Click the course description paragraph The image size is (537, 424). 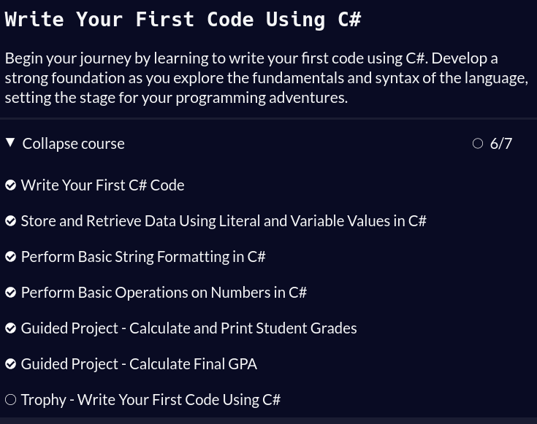[266, 77]
